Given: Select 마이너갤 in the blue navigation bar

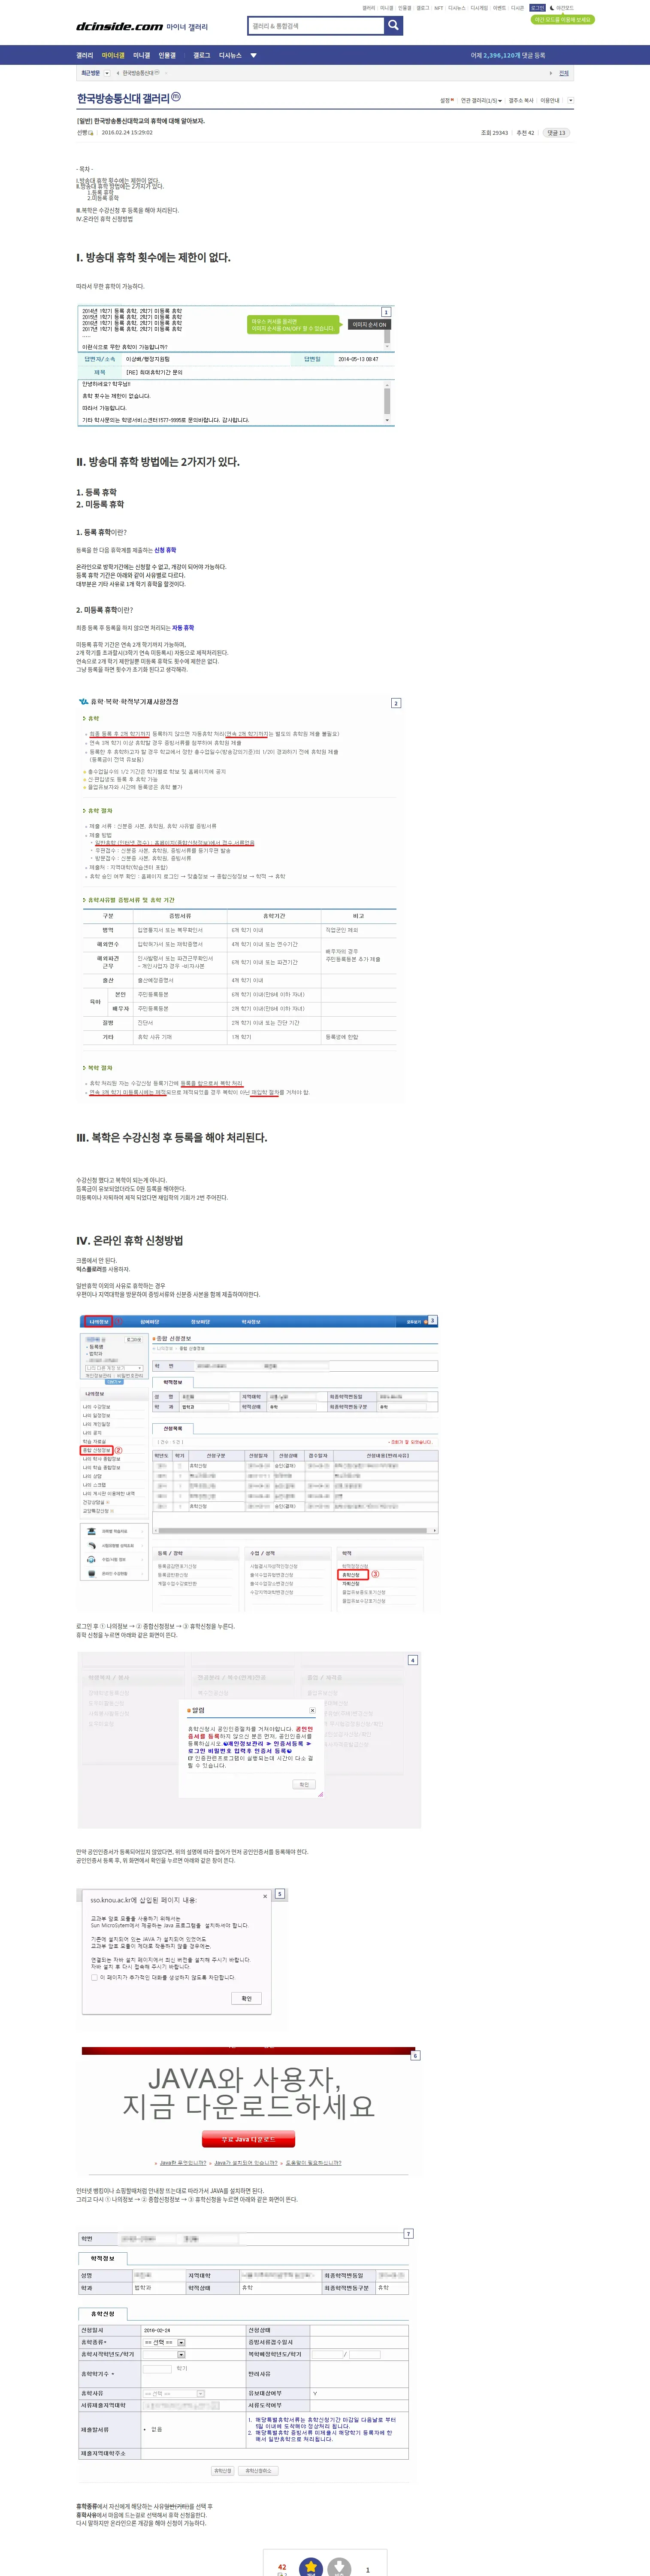Looking at the screenshot, I should click(113, 56).
